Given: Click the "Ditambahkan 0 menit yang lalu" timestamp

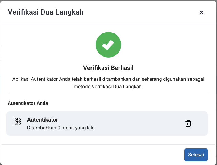Looking at the screenshot, I should click(x=61, y=127).
